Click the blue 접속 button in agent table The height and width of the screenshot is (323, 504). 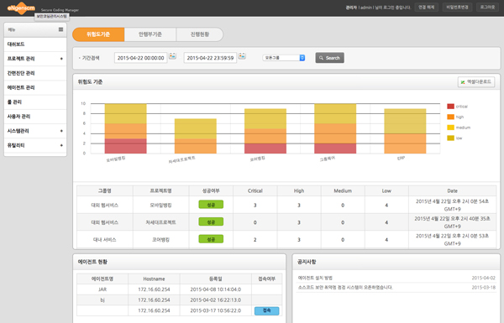coord(266,310)
